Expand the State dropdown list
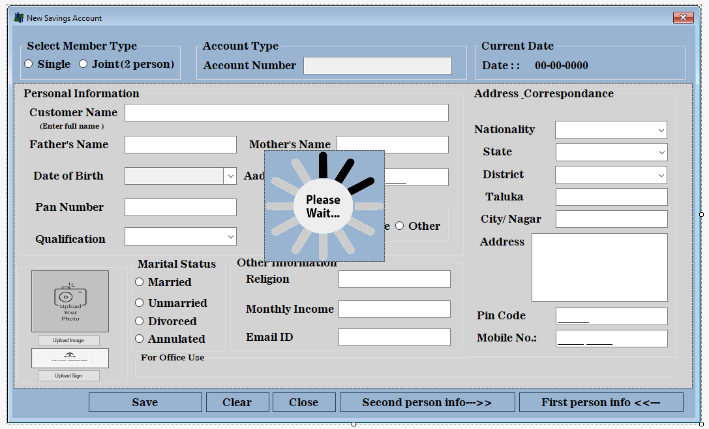Viewport: 709px width, 429px height. point(661,153)
